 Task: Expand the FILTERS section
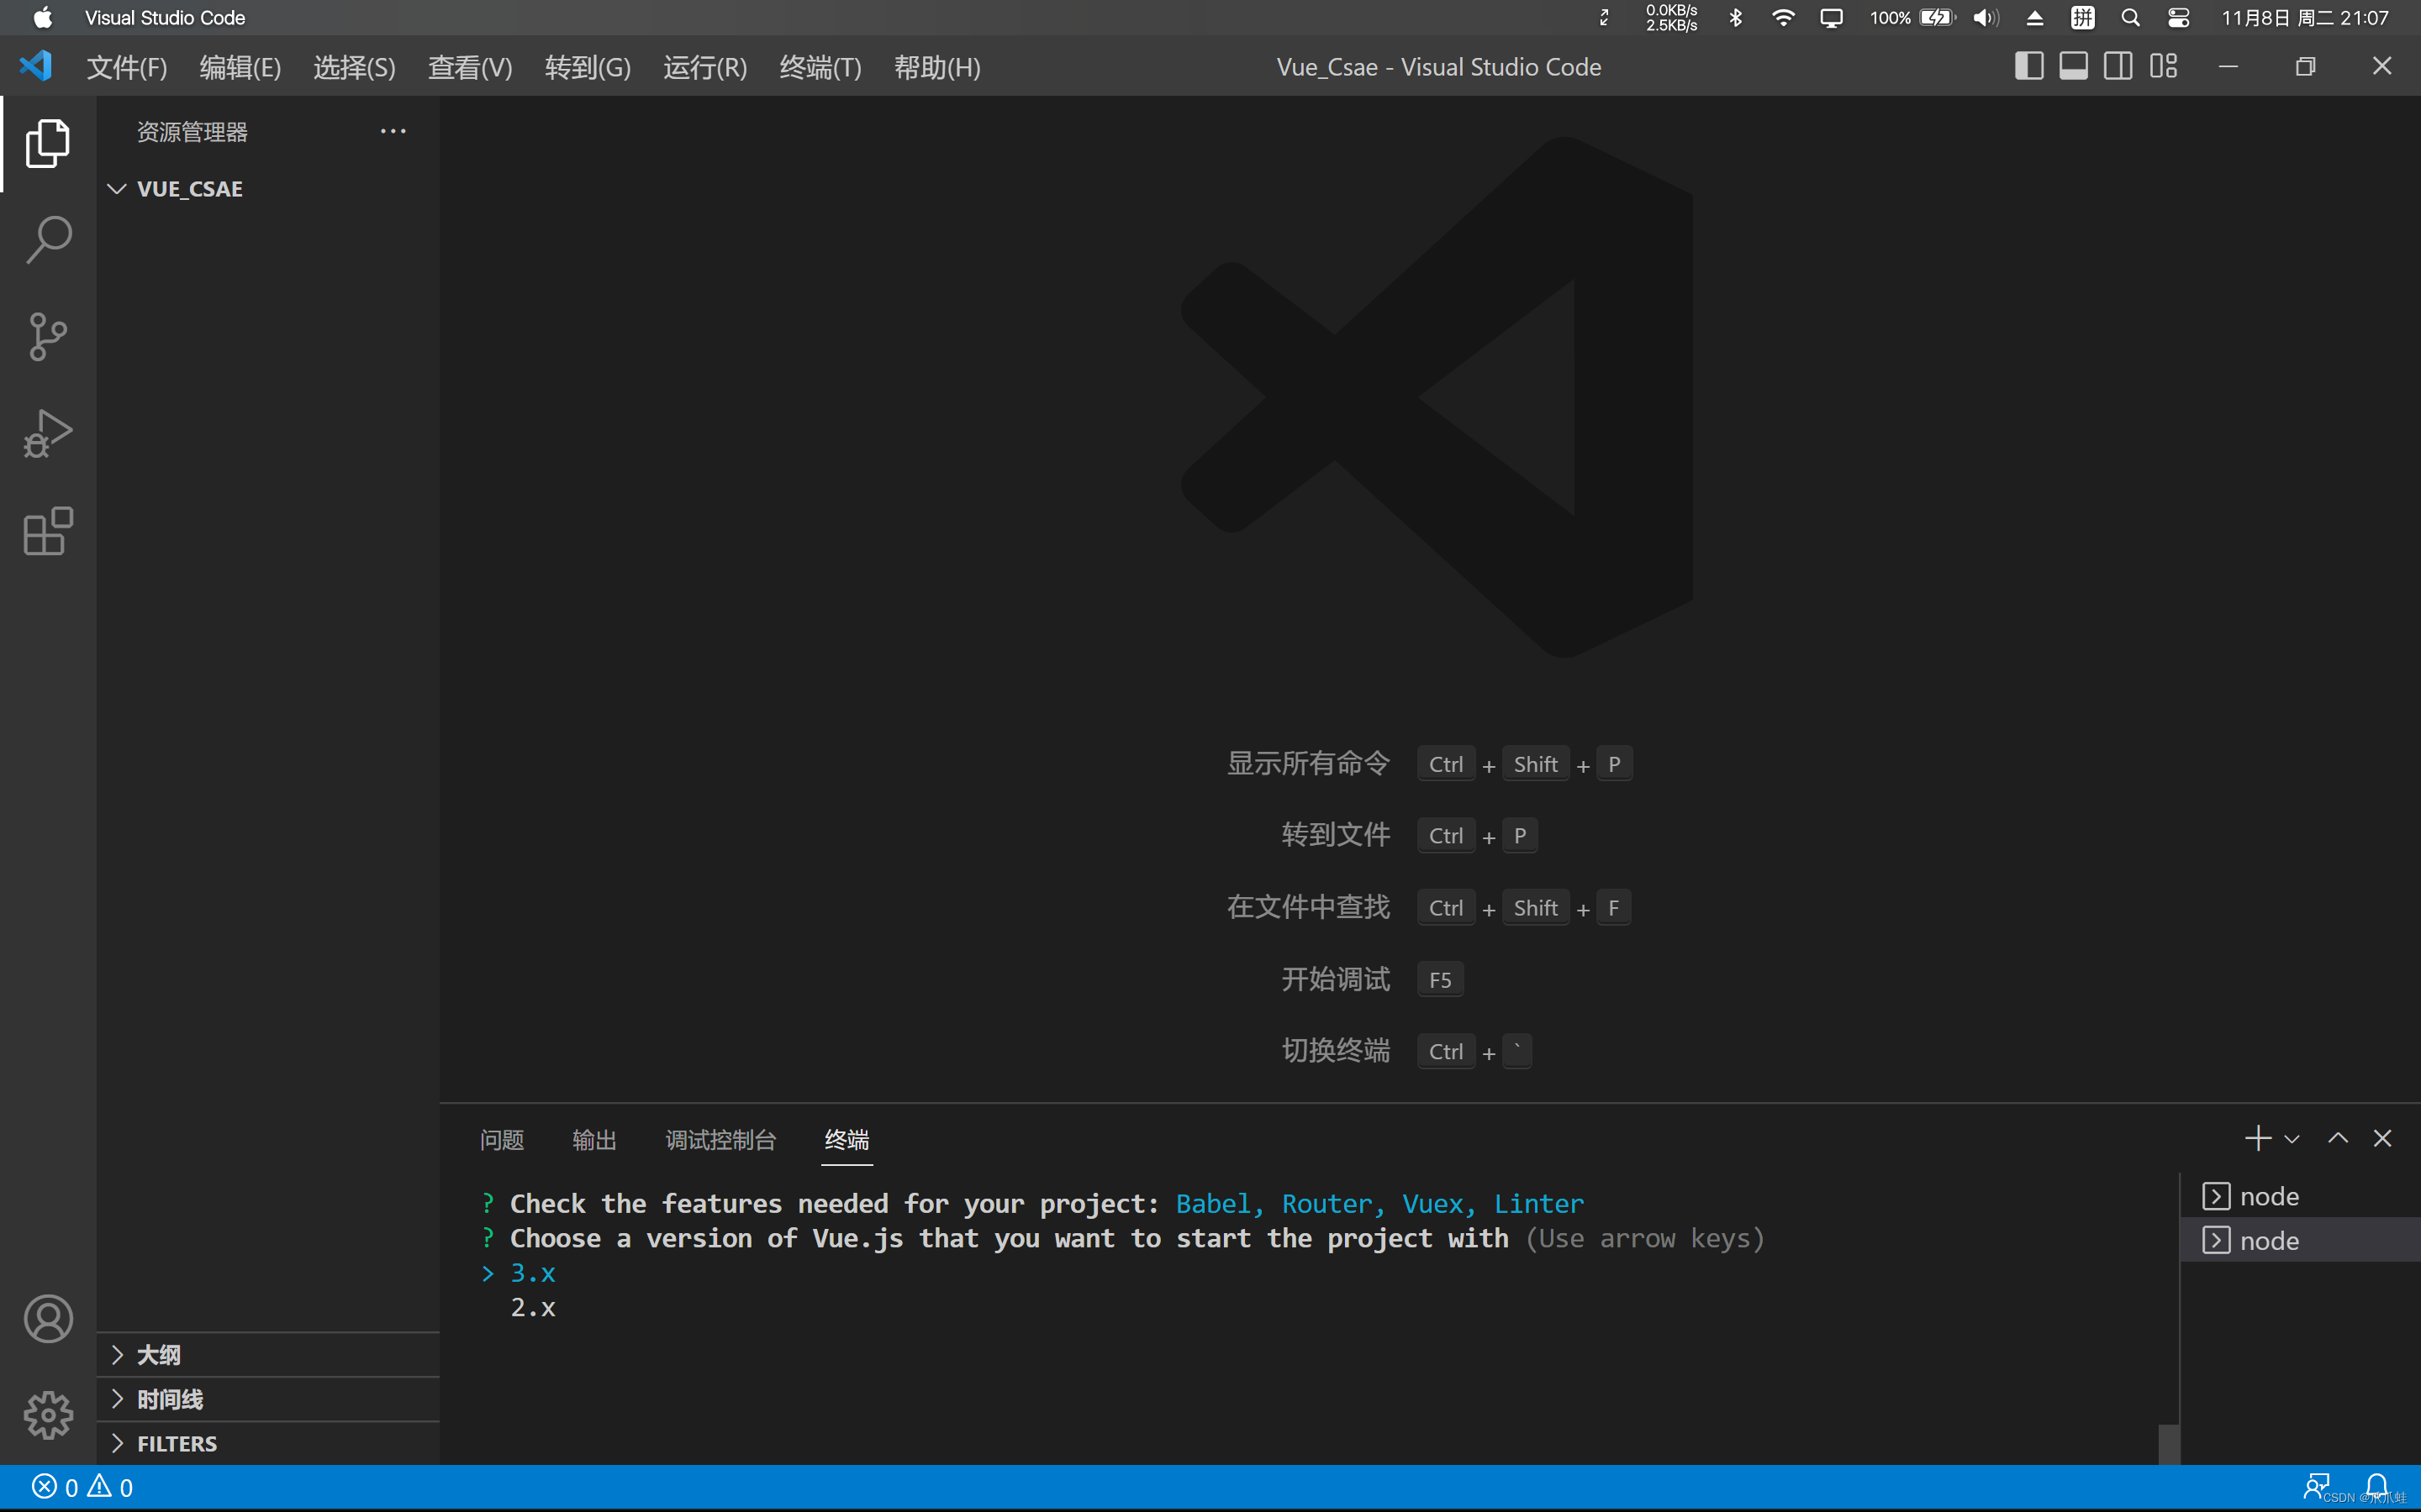point(119,1442)
